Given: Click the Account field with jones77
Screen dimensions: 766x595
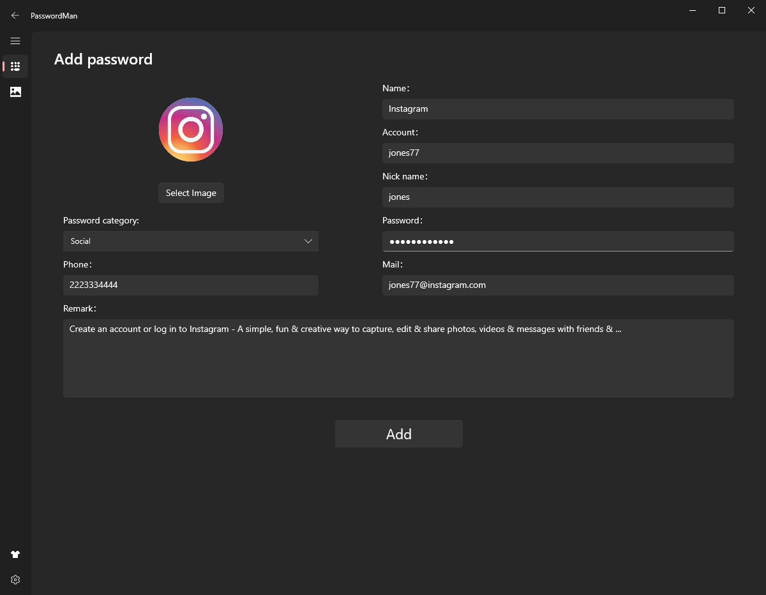Looking at the screenshot, I should [x=558, y=153].
